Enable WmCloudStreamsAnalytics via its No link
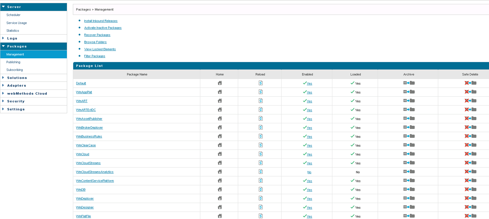Image resolution: width=489 pixels, height=219 pixels. tap(309, 172)
